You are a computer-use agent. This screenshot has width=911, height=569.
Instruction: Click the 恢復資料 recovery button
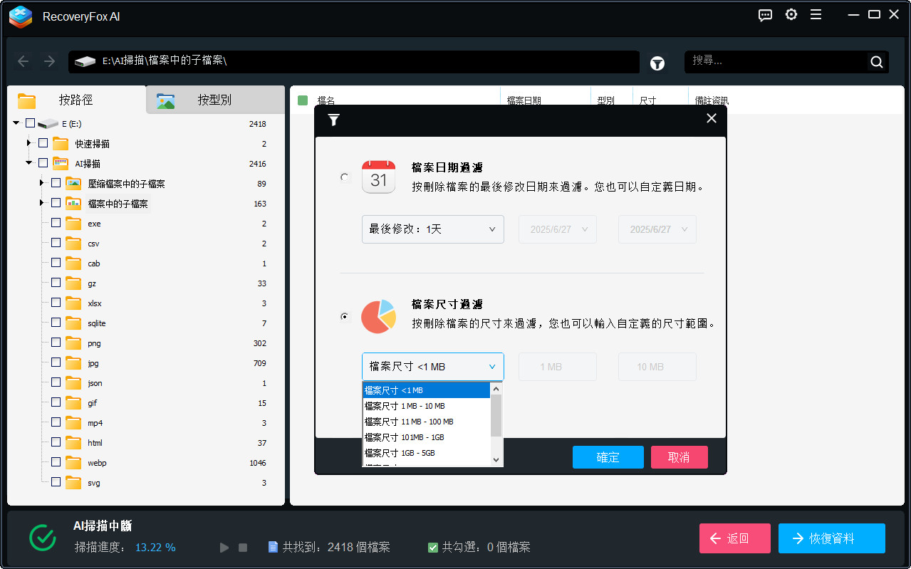point(831,538)
